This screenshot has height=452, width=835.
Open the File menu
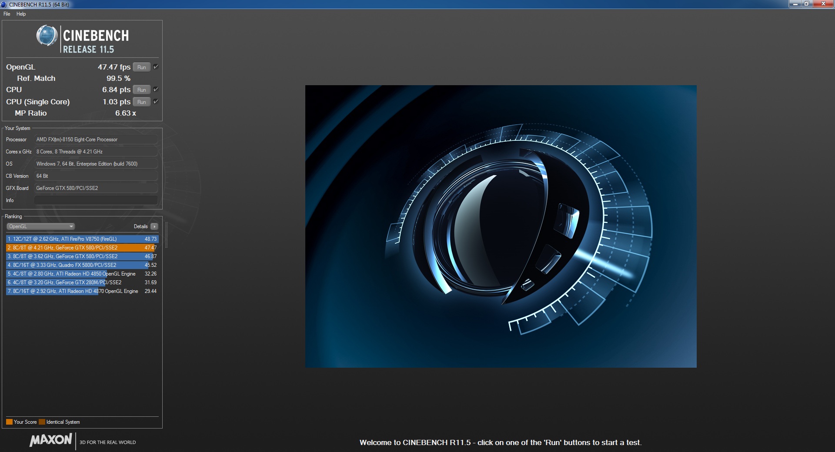click(x=7, y=14)
